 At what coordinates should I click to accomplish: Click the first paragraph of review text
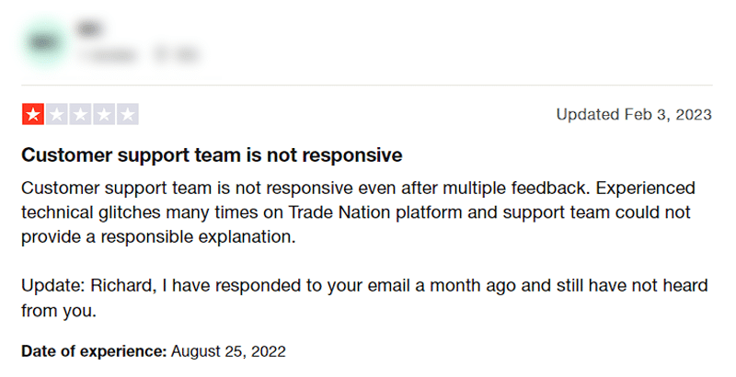coord(358,212)
